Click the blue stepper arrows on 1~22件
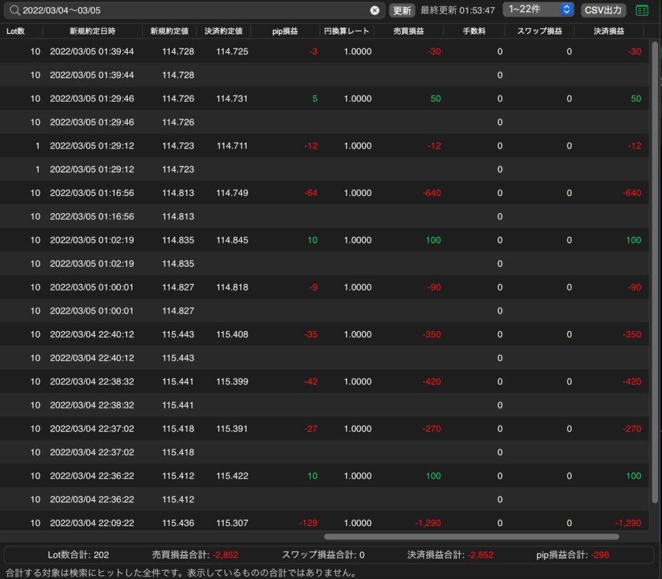The image size is (662, 579). (566, 9)
